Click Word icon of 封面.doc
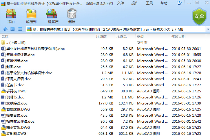210x140 pixels. coord(3,67)
